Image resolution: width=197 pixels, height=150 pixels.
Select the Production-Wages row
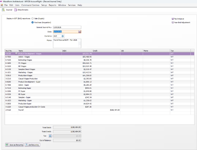tap(99, 75)
